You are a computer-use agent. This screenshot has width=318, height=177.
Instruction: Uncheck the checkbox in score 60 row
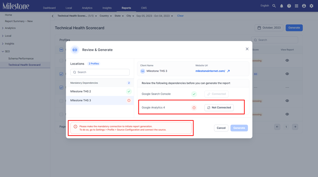pyautogui.click(x=61, y=74)
